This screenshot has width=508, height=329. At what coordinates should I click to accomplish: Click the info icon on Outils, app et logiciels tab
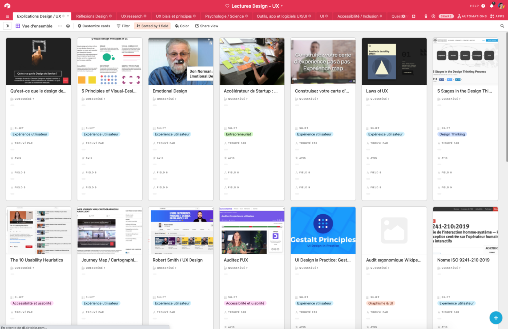pyautogui.click(x=310, y=16)
